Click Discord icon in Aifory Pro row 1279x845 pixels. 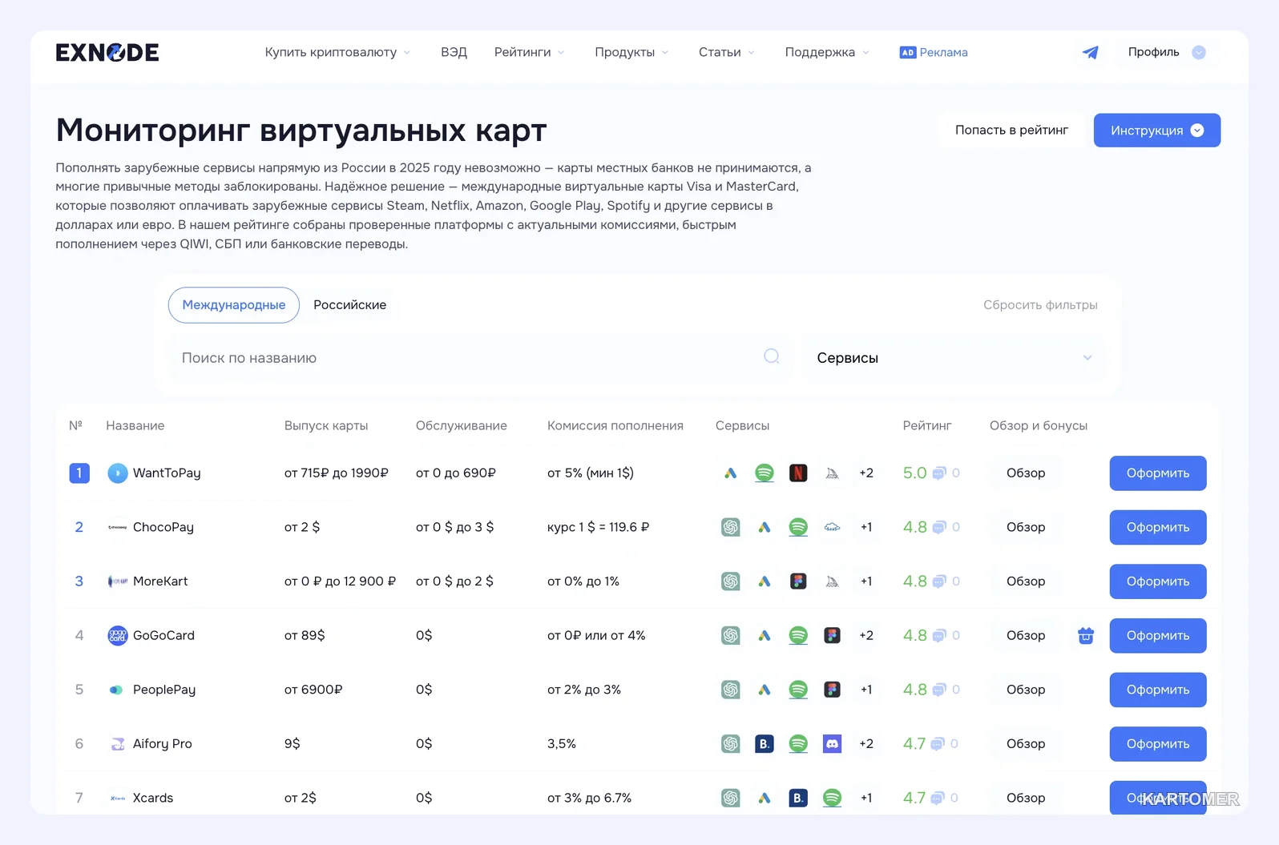pos(833,743)
